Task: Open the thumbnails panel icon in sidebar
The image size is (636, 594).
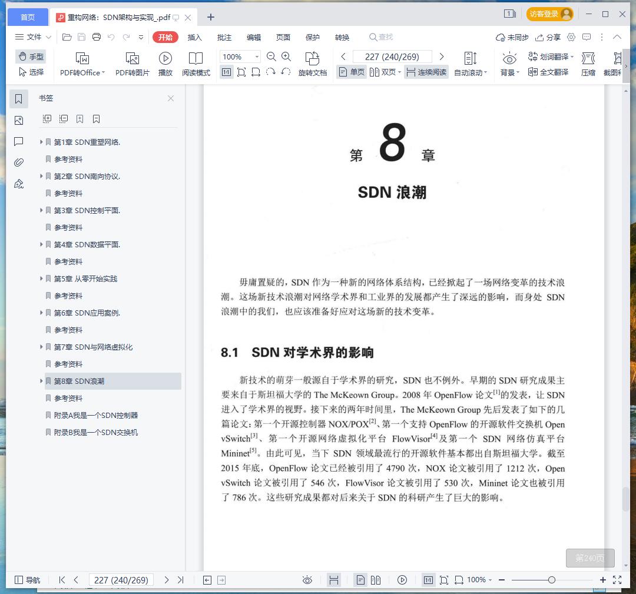Action: [19, 121]
